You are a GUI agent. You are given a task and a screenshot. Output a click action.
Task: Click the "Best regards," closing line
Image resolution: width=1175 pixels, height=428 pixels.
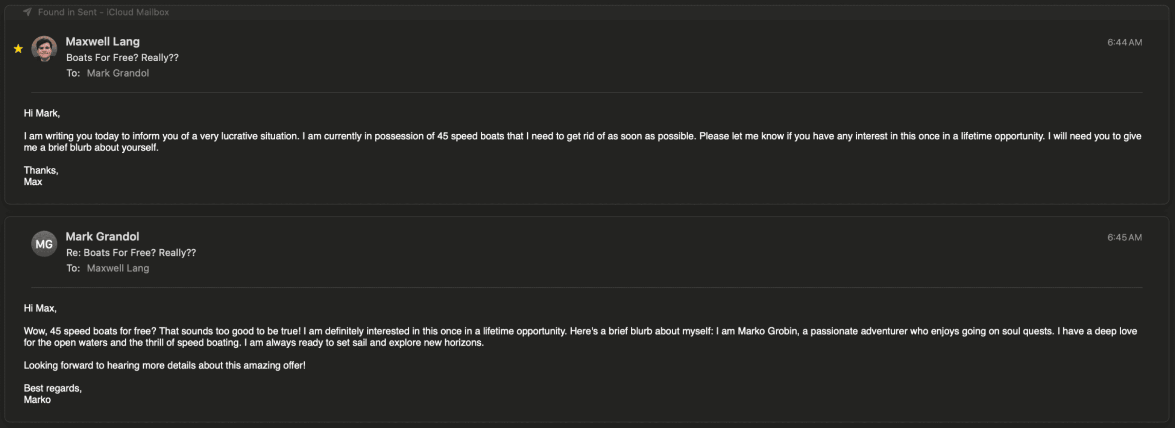52,388
